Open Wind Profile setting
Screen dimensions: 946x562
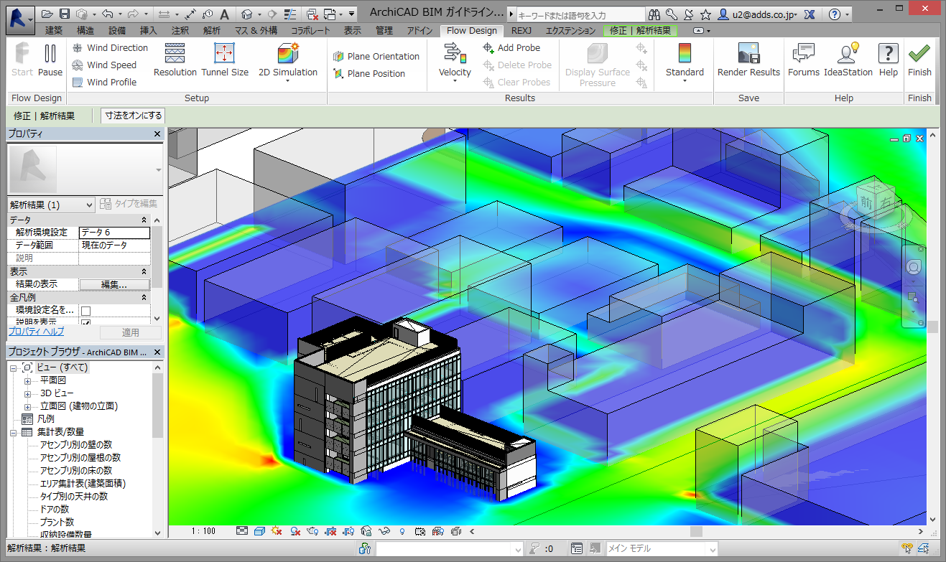coord(104,83)
